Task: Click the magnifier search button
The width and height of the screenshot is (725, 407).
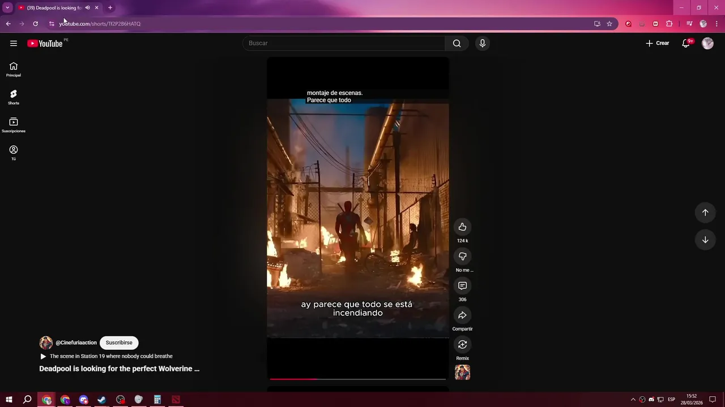Action: coord(457,44)
